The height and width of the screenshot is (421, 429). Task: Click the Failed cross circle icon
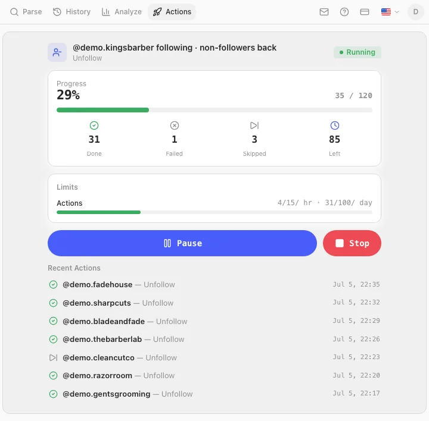(x=174, y=125)
